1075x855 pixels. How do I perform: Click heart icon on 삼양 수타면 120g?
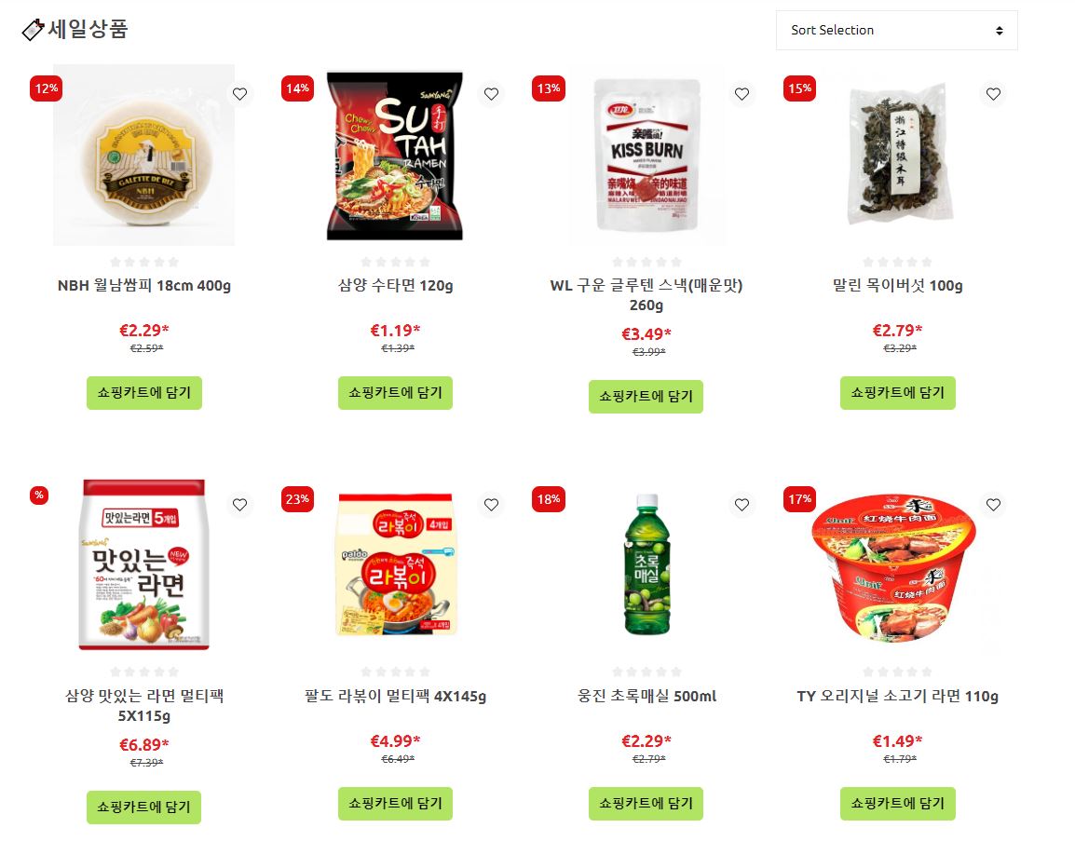(491, 94)
